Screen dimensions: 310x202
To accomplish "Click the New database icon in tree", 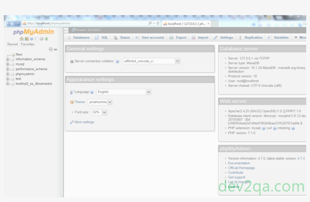I will click(x=13, y=55).
